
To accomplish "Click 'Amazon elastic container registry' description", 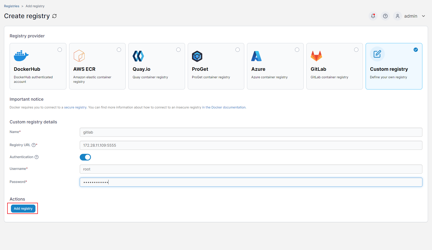I will (x=92, y=79).
